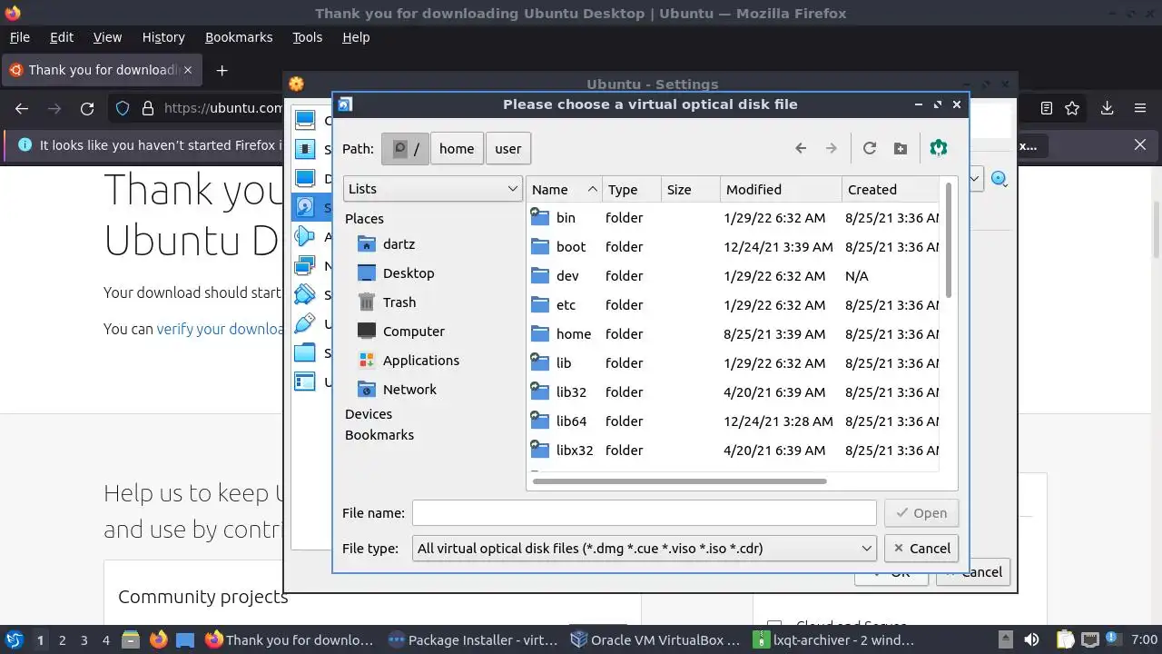Screen dimensions: 1162x654
Task: Create a new folder in the file dialog
Action: click(901, 149)
